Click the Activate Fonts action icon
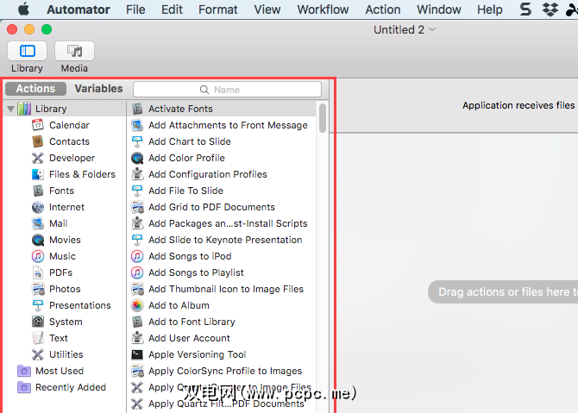 click(x=137, y=109)
